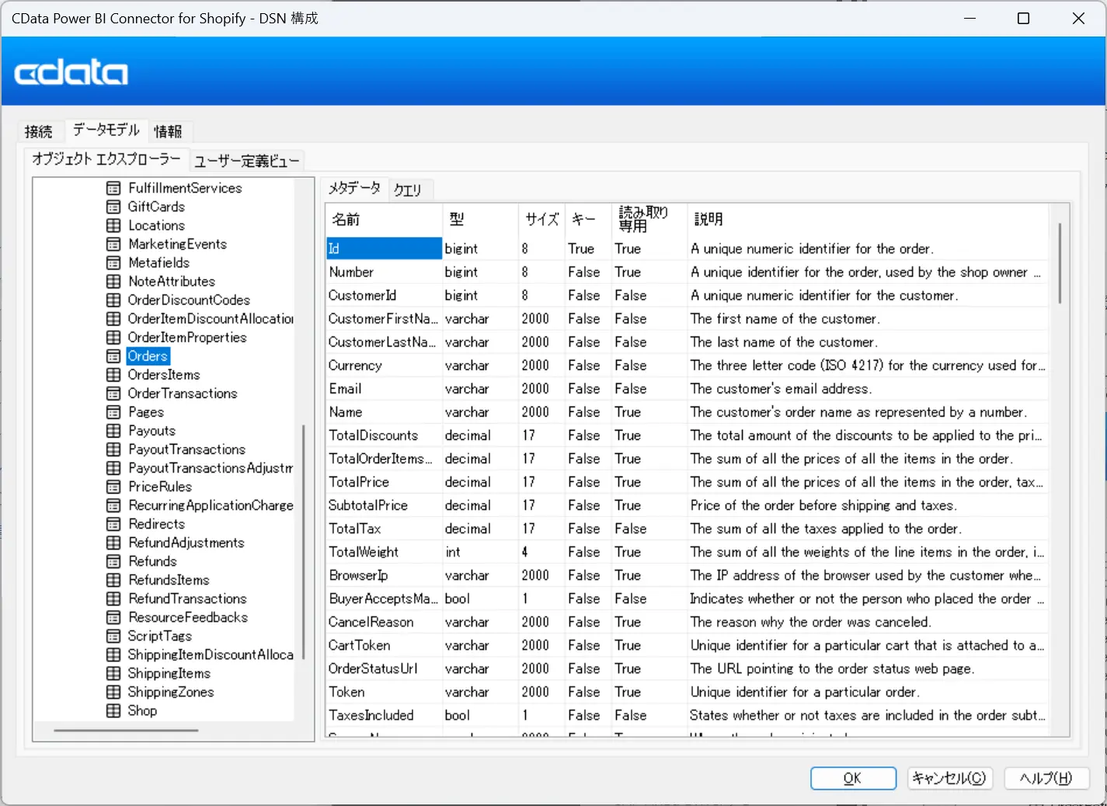Click the table icon next to Payouts

[x=113, y=431]
